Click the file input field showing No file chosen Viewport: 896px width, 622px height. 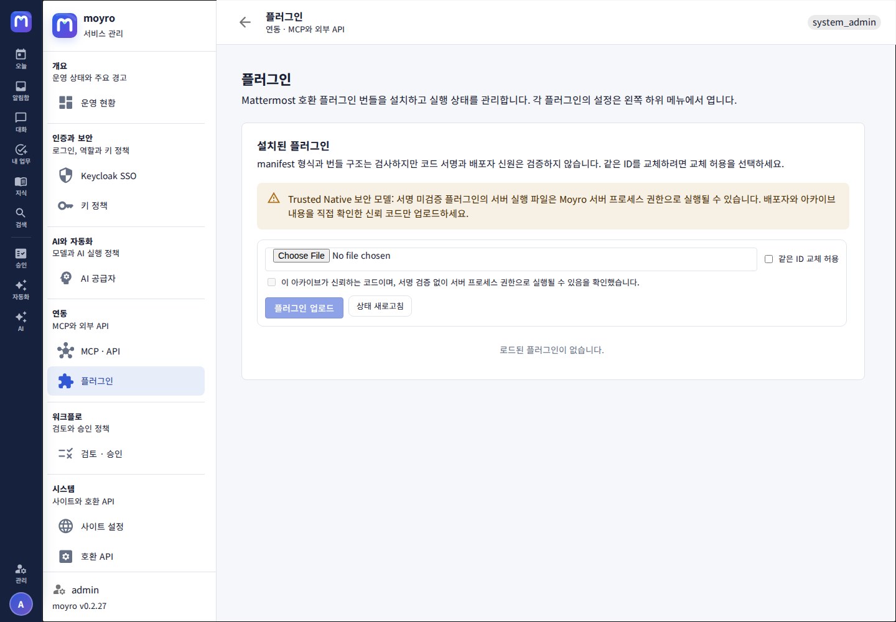coord(511,259)
